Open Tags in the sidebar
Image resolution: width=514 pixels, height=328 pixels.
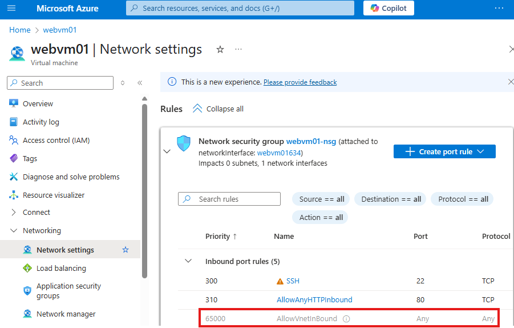[30, 159]
